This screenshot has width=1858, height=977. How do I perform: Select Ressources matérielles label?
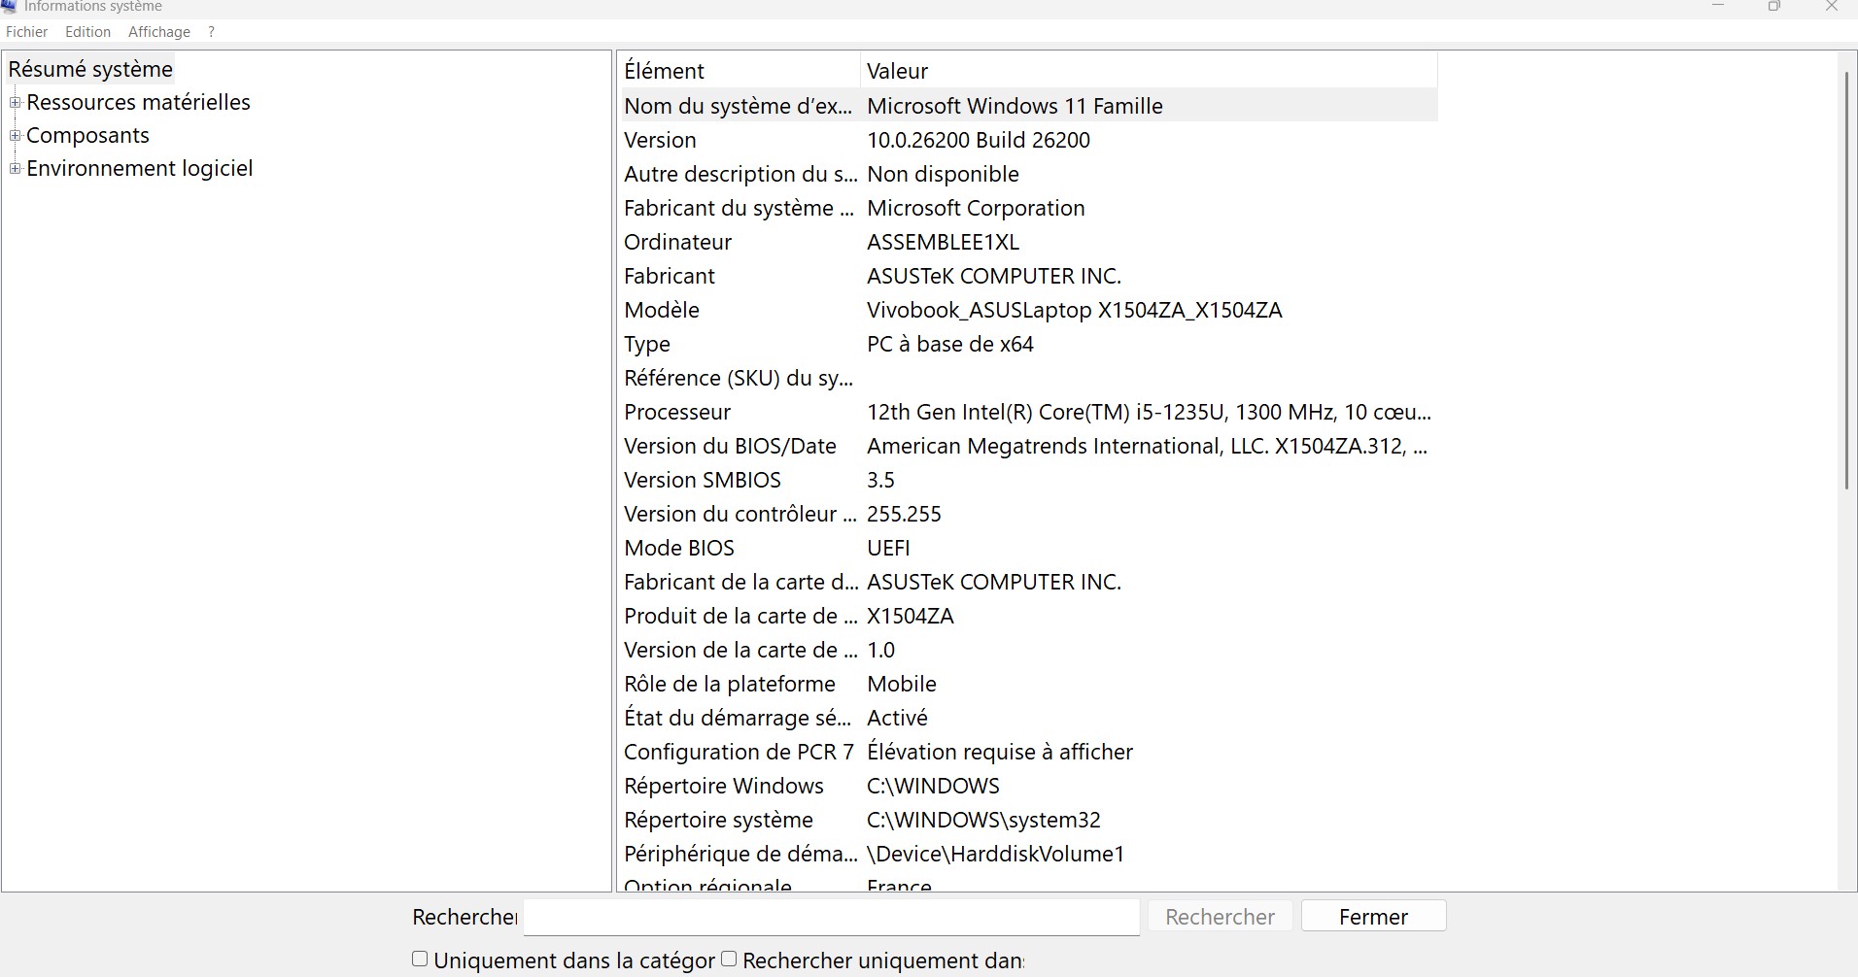pyautogui.click(x=138, y=102)
